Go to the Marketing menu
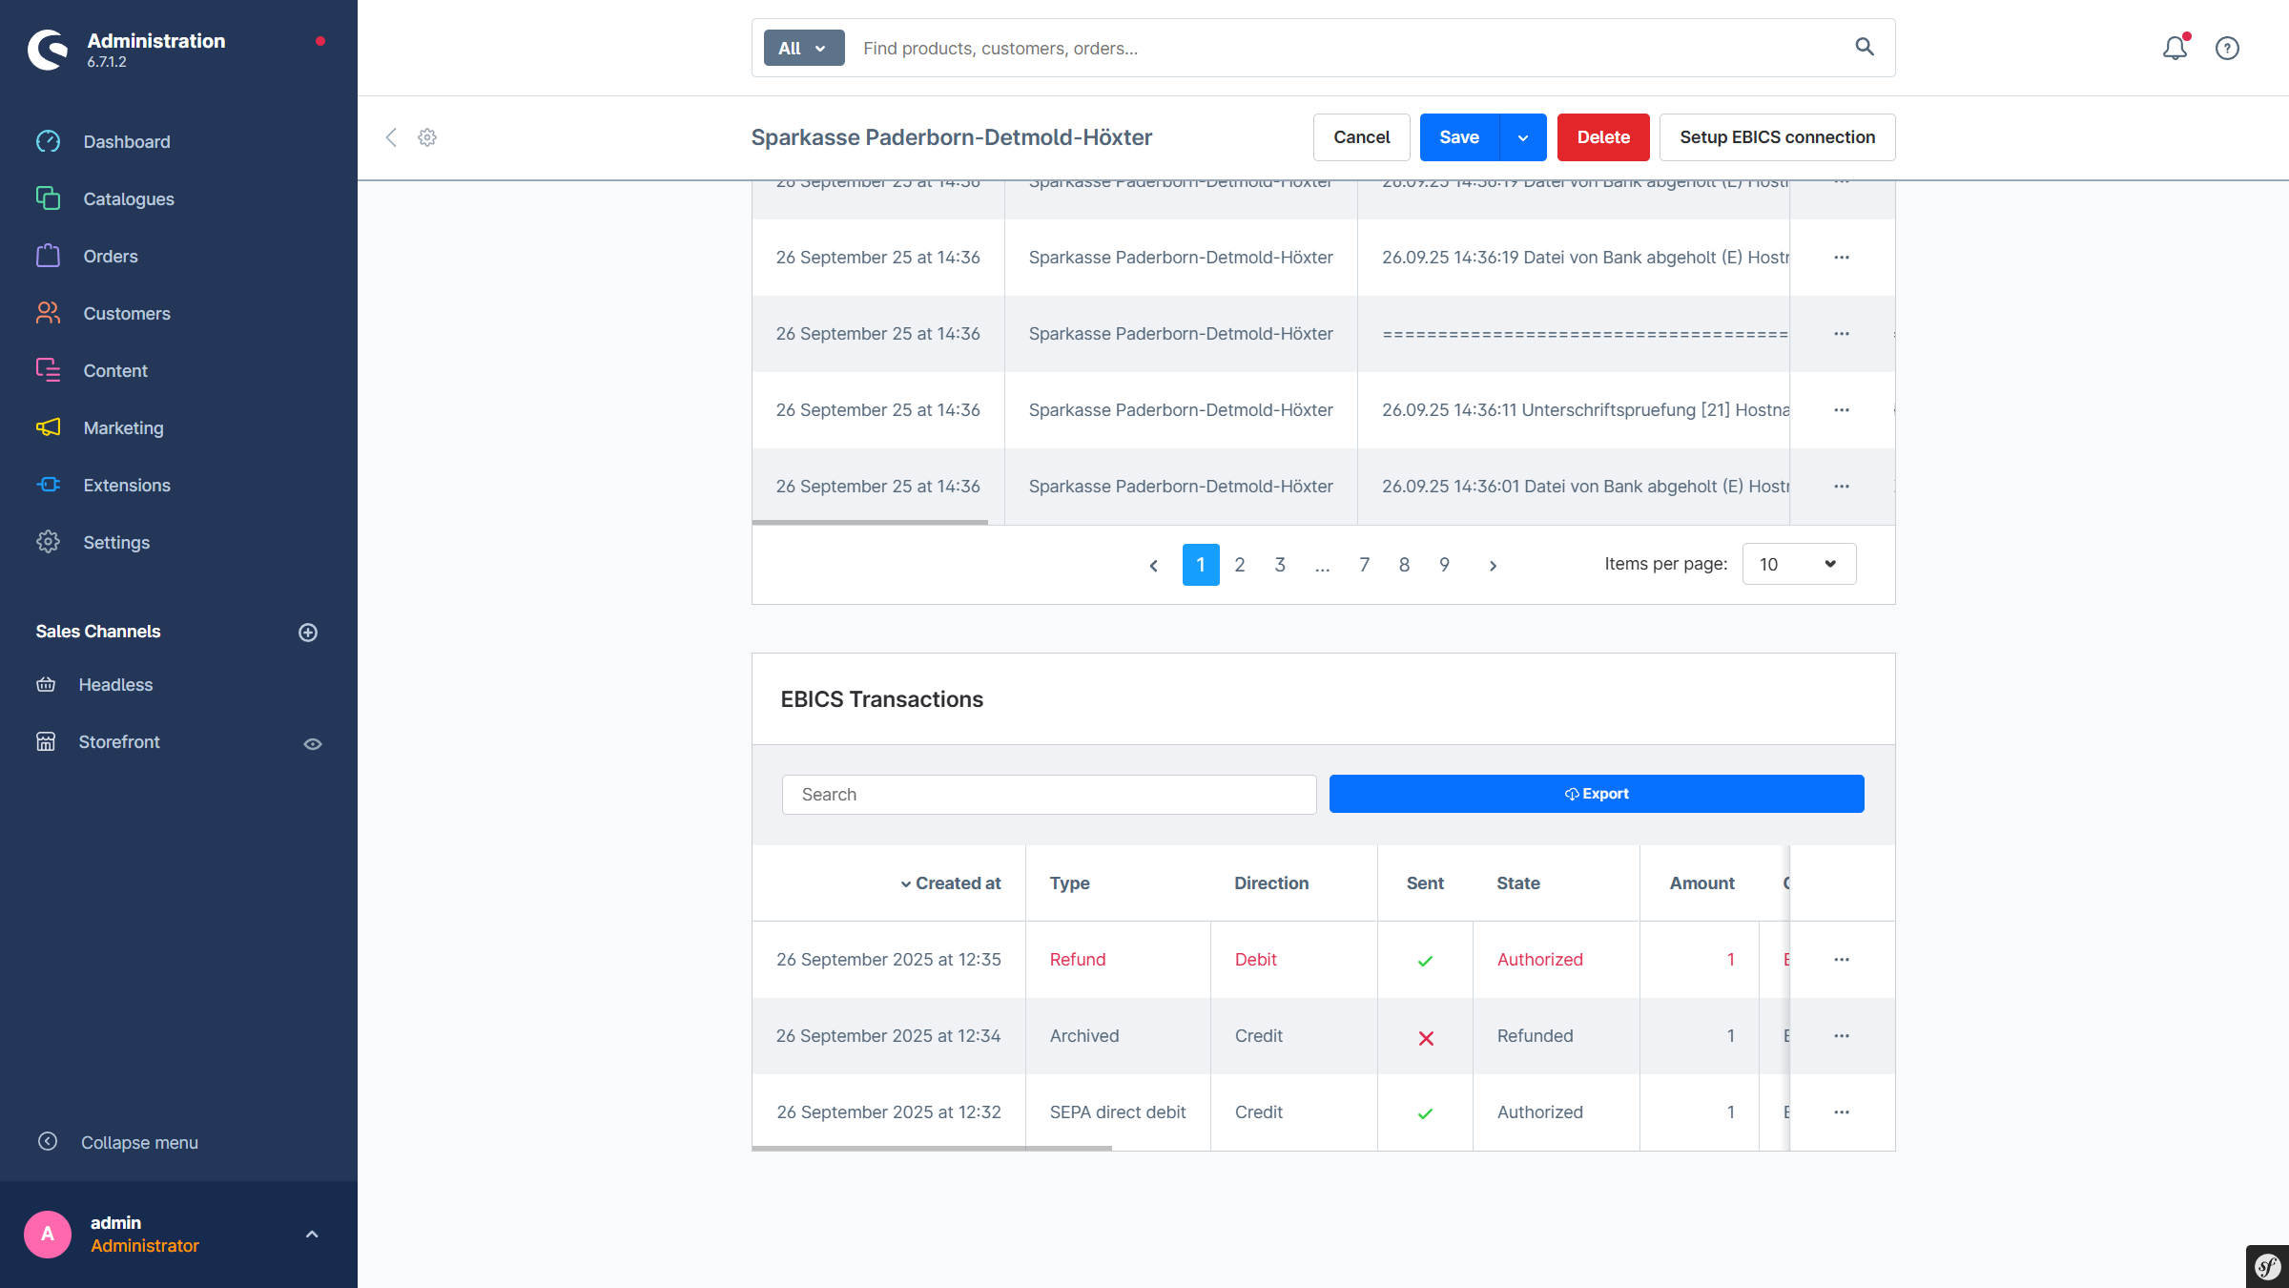This screenshot has height=1288, width=2289. pyautogui.click(x=123, y=427)
